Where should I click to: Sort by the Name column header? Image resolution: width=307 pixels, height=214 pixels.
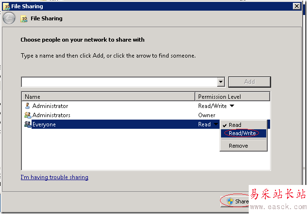click(x=108, y=97)
